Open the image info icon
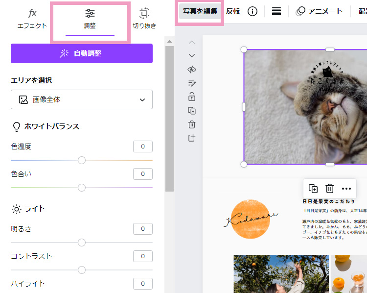Viewport: 367px width, 293px height. tap(252, 11)
